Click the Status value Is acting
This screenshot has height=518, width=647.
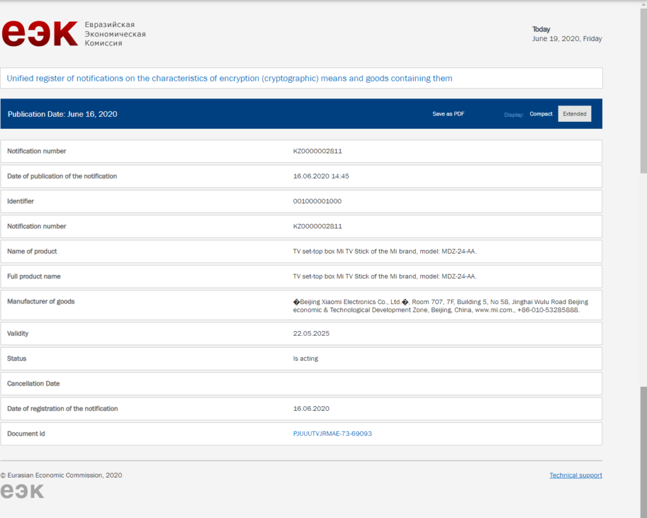(305, 358)
